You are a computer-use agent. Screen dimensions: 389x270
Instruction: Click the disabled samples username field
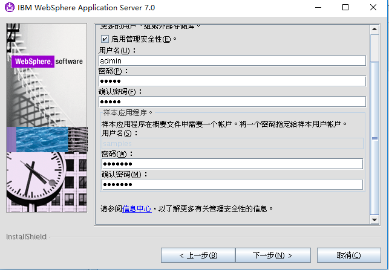(232, 143)
